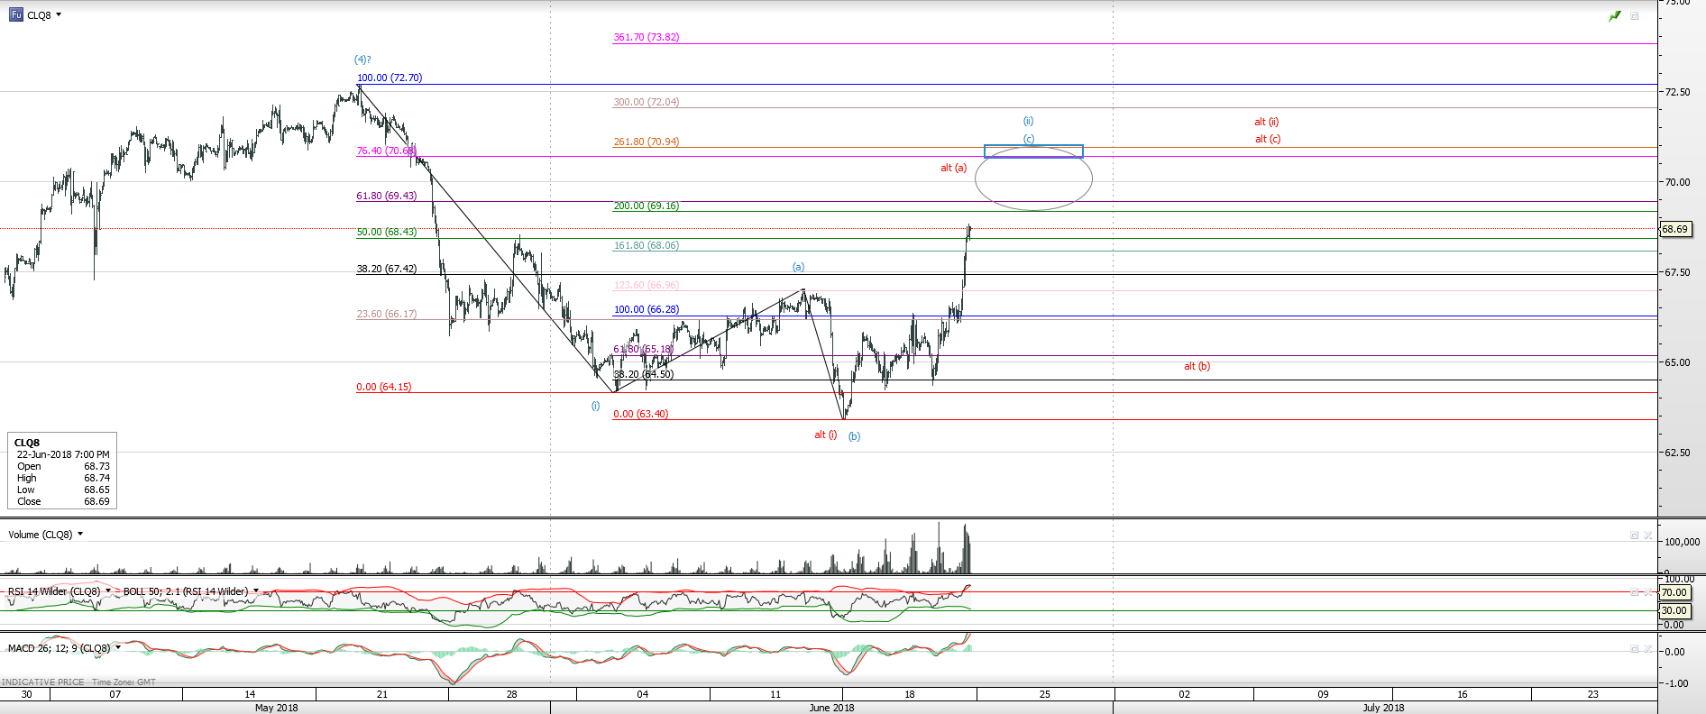Screen dimensions: 1706x714
Task: Open the MACD 26; 12; 9 dropdown
Action: coord(118,647)
